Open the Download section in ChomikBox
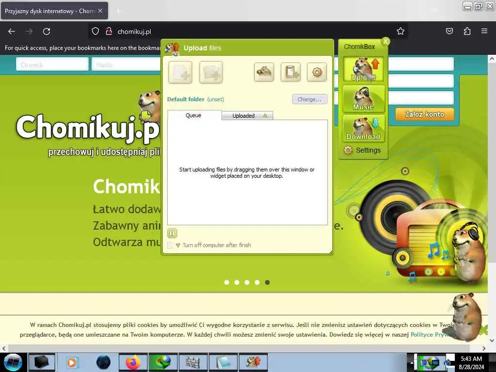 click(x=363, y=128)
